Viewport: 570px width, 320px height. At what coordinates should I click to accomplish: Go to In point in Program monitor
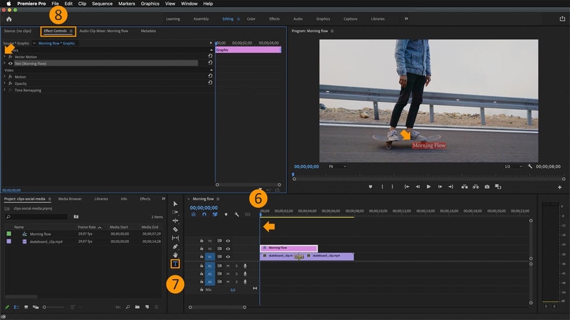[x=407, y=187]
